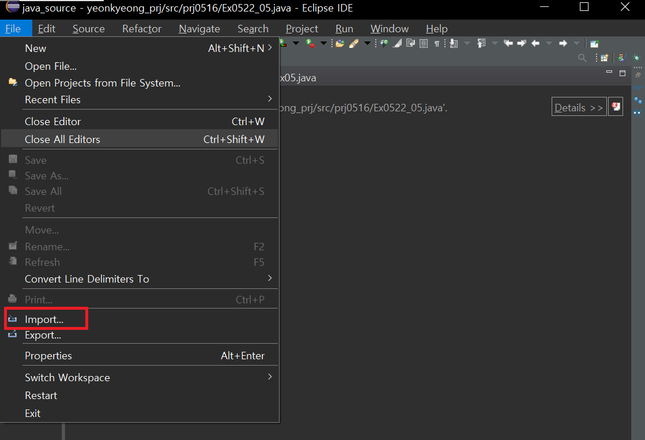Viewport: 645px width, 440px height.
Task: Open Properties from the File menu
Action: (140, 356)
